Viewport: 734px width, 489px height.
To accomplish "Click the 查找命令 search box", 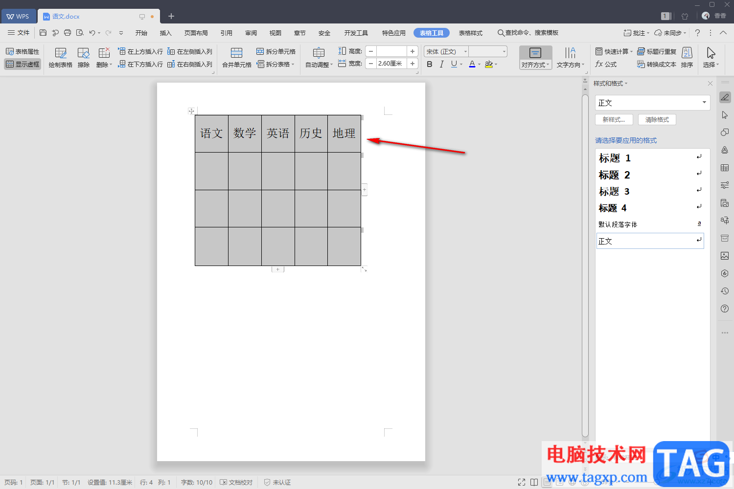I will tap(528, 33).
